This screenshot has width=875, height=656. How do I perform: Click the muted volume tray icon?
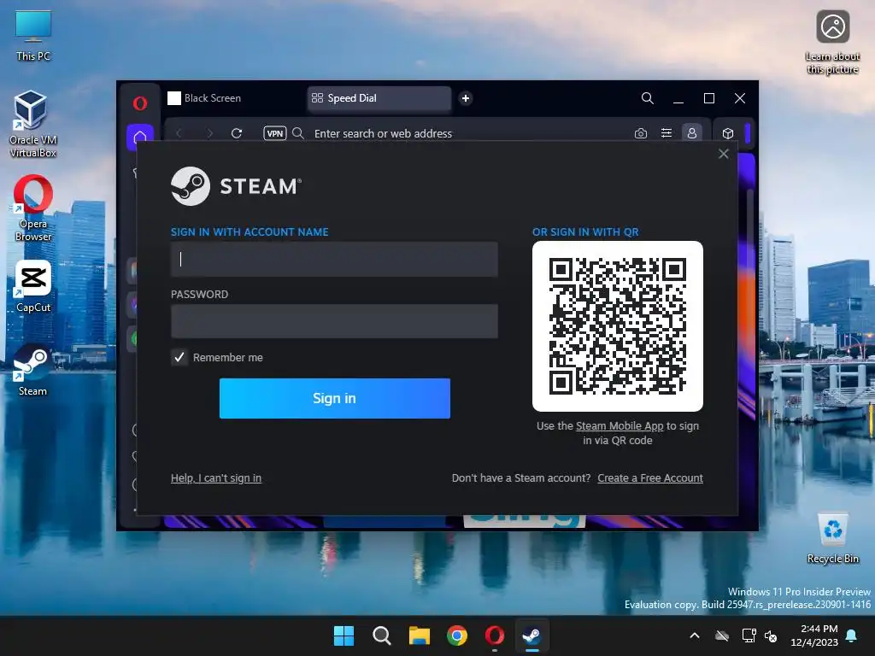[771, 635]
